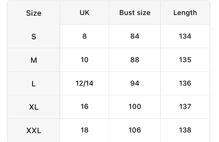This screenshot has width=219, height=142.
Task: Select the S size row label
Action: 34,36
